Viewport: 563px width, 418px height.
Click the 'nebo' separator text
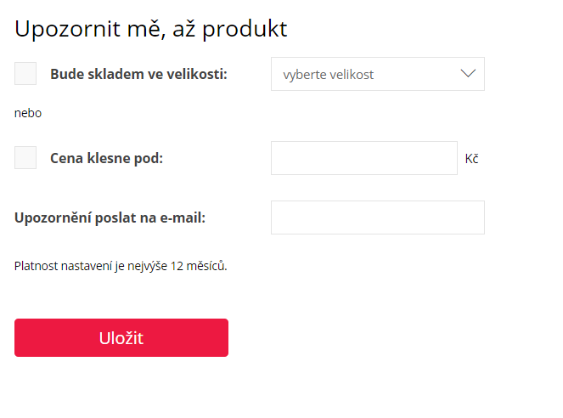(x=28, y=113)
